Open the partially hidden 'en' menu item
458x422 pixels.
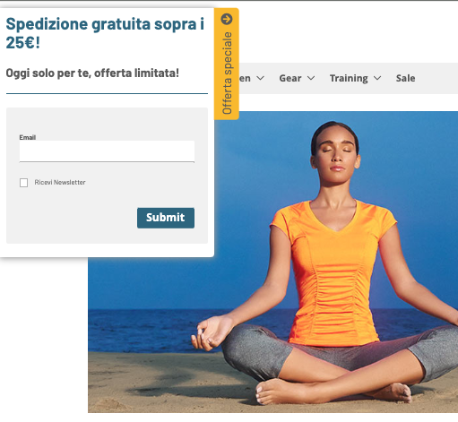pyautogui.click(x=245, y=79)
